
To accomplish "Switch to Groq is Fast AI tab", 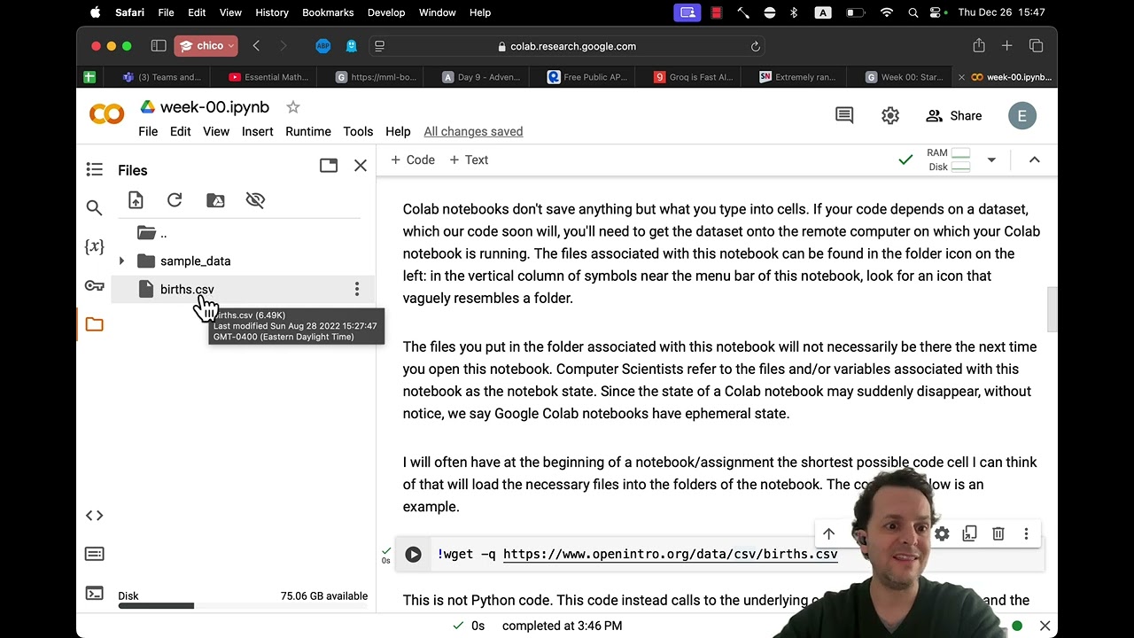I will pyautogui.click(x=695, y=77).
